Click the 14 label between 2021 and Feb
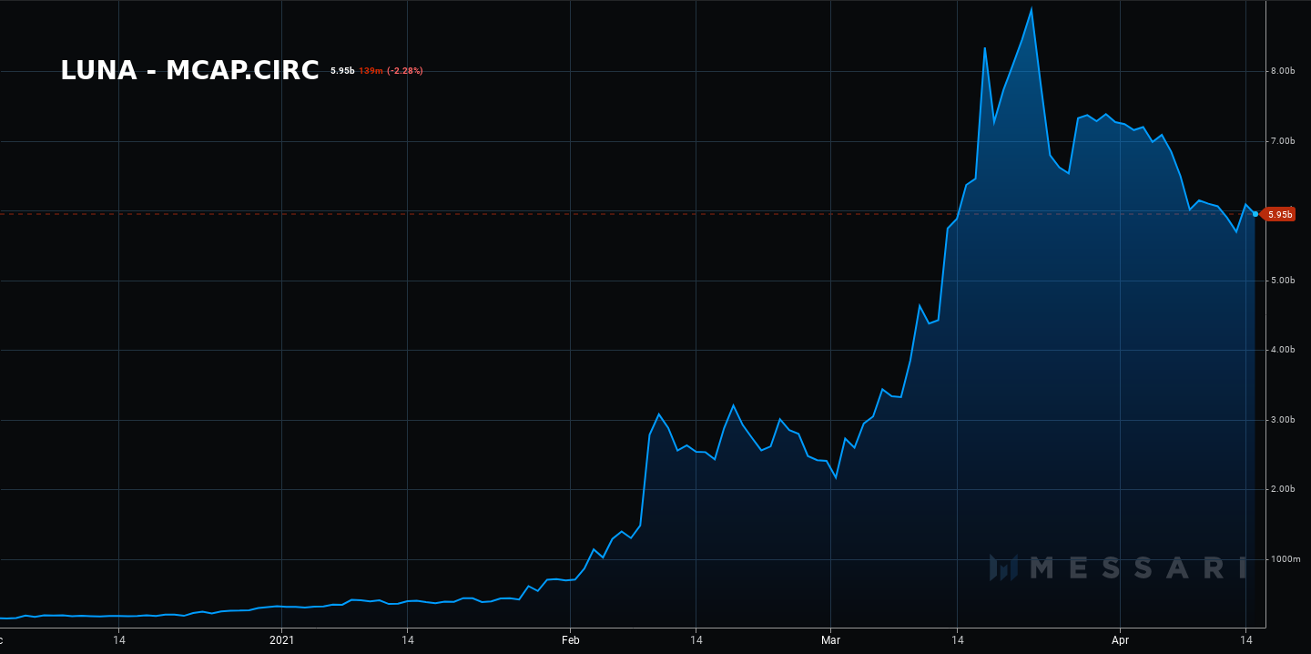 pyautogui.click(x=407, y=641)
